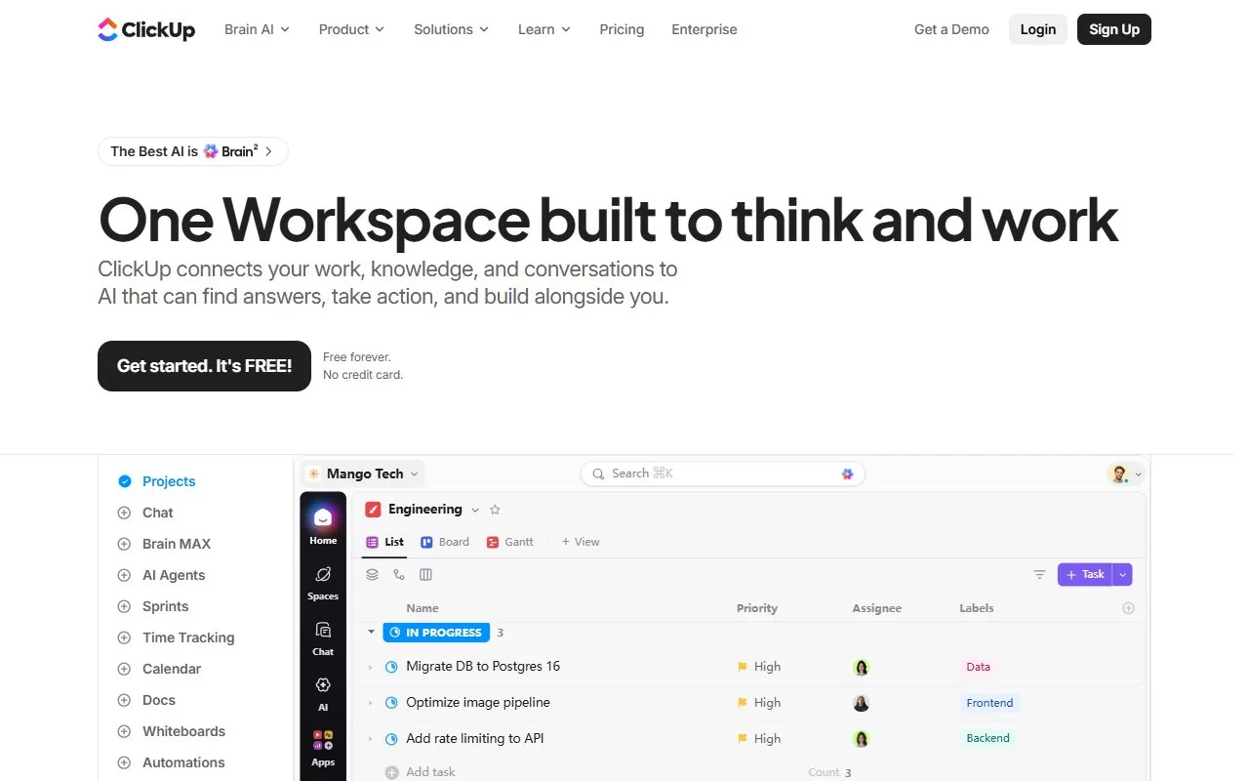Select the List view tab
The height and width of the screenshot is (781, 1249).
(384, 542)
